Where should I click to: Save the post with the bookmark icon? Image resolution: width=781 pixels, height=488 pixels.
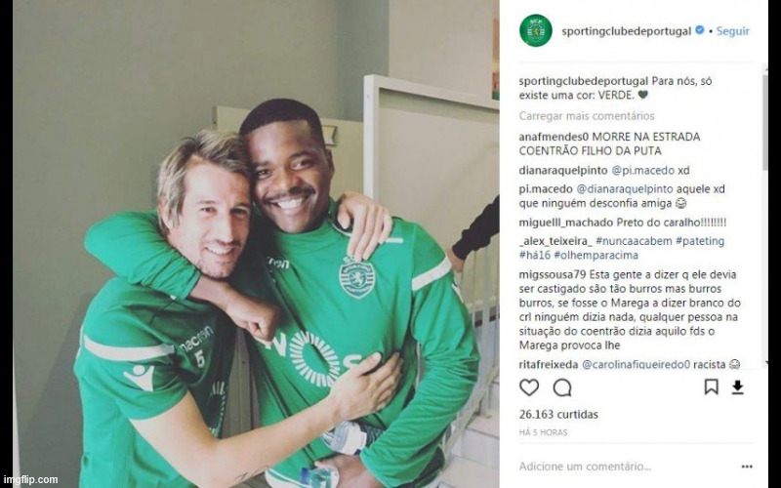click(x=712, y=386)
